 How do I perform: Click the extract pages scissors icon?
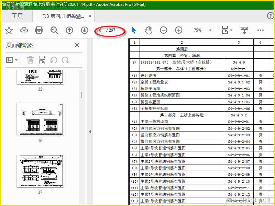pos(42,60)
